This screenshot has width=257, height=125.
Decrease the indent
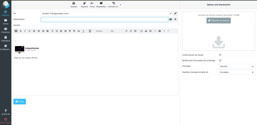pos(61,31)
